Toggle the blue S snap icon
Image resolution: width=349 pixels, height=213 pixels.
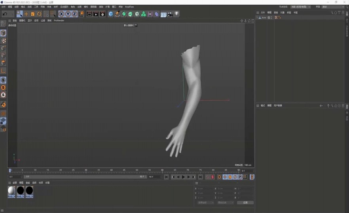[x=3, y=80]
